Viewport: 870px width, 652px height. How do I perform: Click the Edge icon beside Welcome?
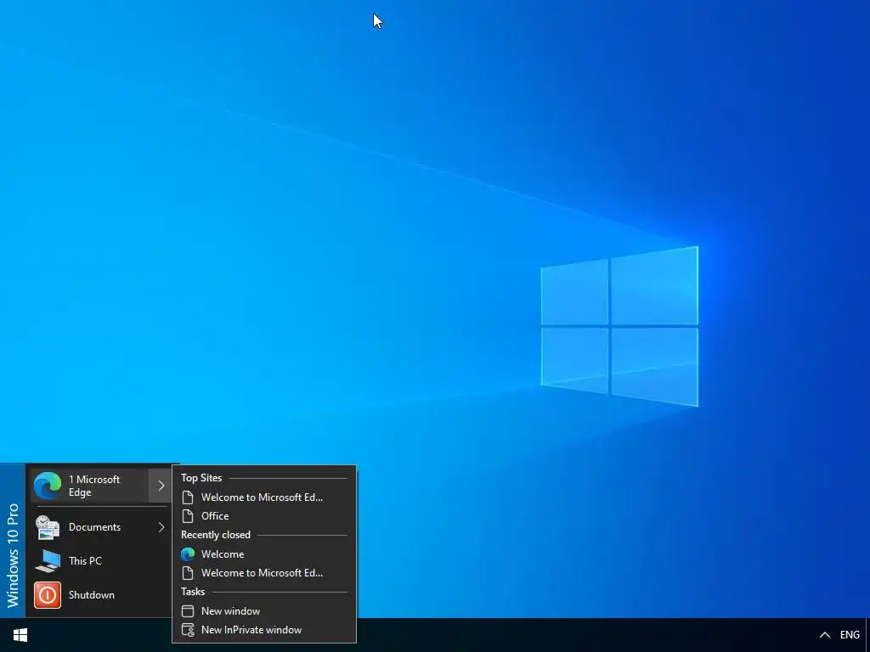pos(188,554)
